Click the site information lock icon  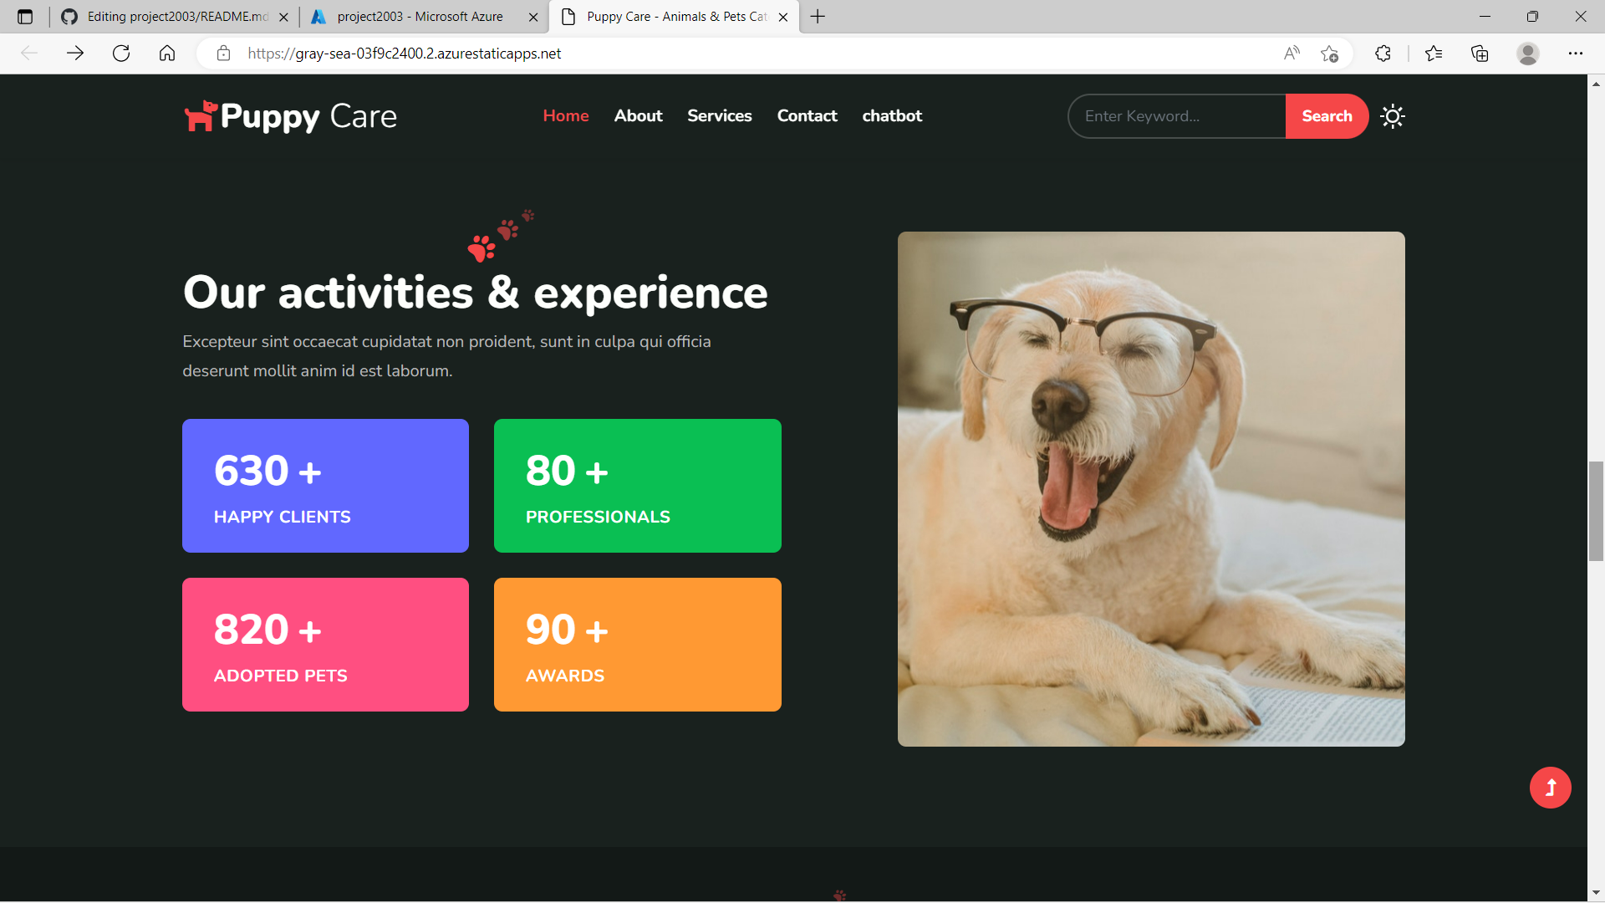(223, 53)
